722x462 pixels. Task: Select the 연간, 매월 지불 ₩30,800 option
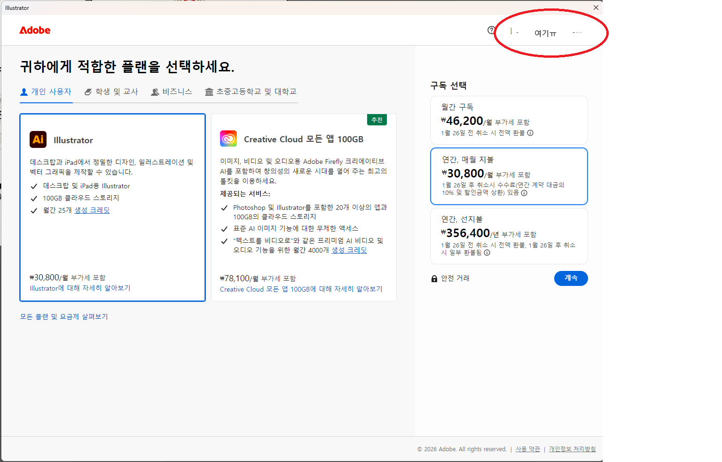pyautogui.click(x=509, y=176)
